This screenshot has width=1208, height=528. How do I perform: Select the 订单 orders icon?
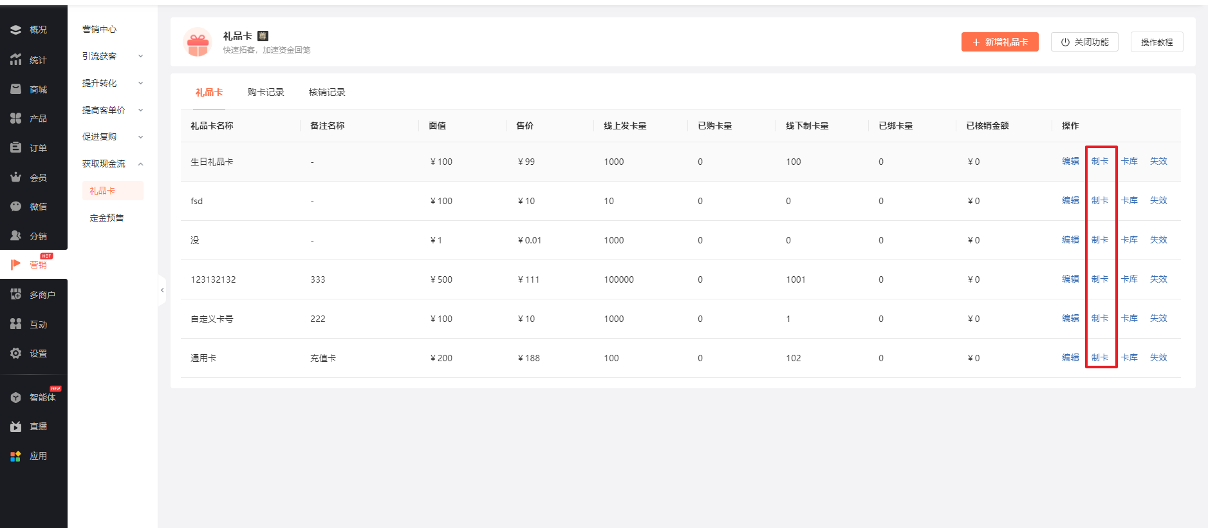(x=16, y=148)
